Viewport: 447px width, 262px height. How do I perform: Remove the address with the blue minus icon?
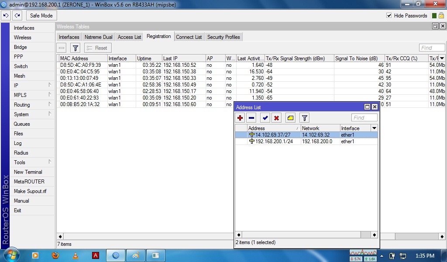coord(251,118)
